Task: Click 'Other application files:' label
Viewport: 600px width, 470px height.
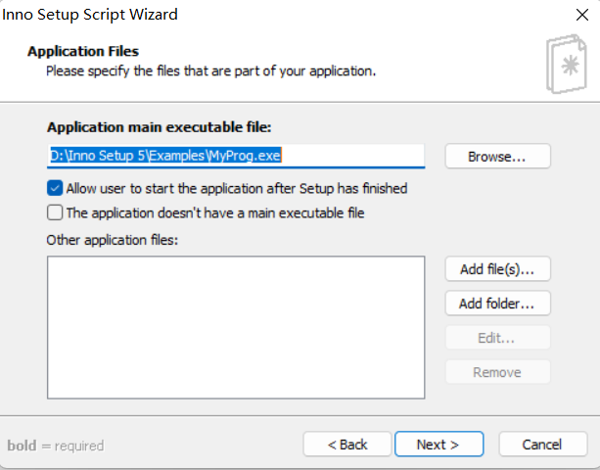Action: coord(113,240)
